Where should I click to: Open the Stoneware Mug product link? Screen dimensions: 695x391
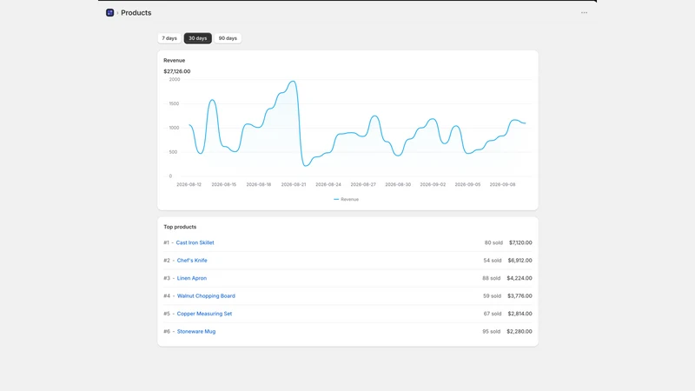tap(196, 331)
